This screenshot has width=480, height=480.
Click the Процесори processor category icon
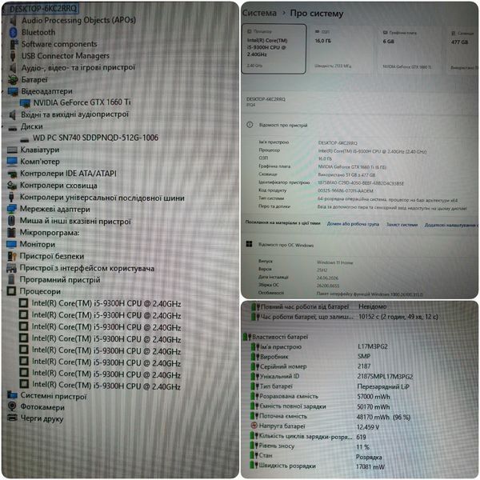[x=11, y=291]
